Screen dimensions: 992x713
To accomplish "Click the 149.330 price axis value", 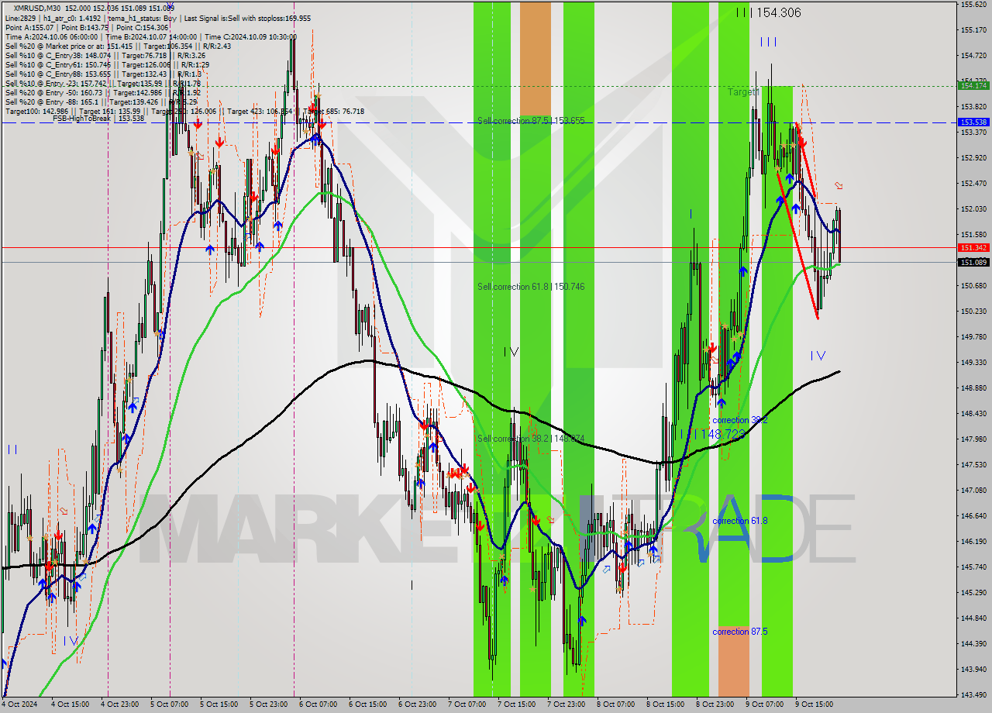I will 973,363.
